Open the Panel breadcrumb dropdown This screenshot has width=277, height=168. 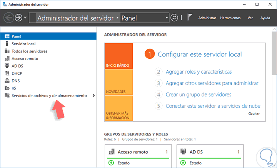167,18
